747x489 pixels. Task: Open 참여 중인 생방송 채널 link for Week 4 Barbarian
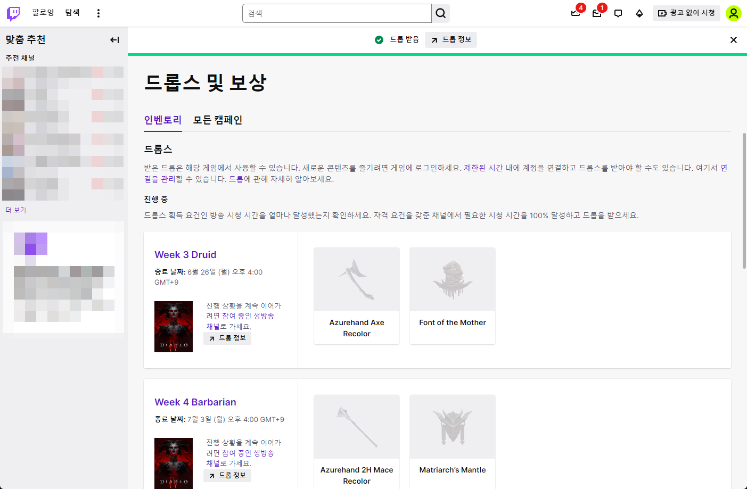click(x=240, y=458)
